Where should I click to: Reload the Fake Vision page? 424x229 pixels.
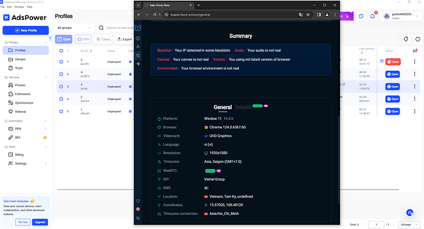155,15
